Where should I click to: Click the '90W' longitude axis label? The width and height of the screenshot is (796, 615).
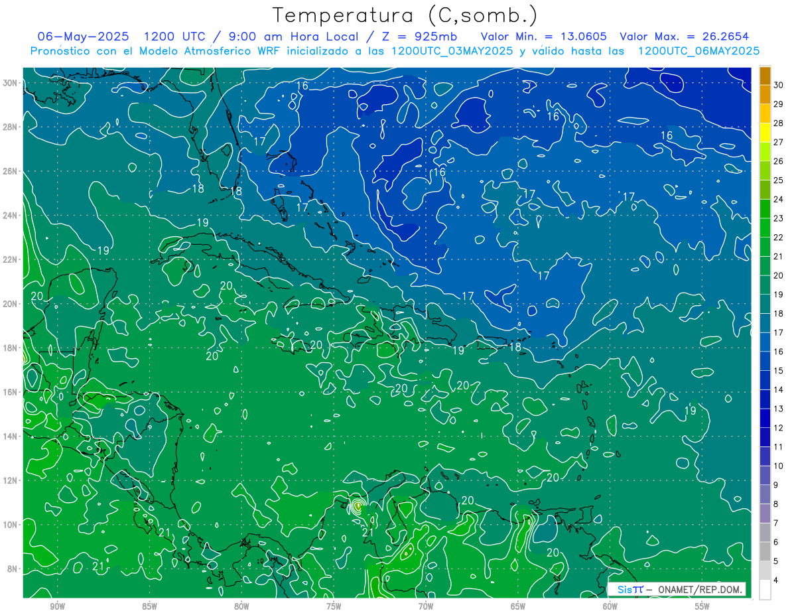tap(58, 606)
